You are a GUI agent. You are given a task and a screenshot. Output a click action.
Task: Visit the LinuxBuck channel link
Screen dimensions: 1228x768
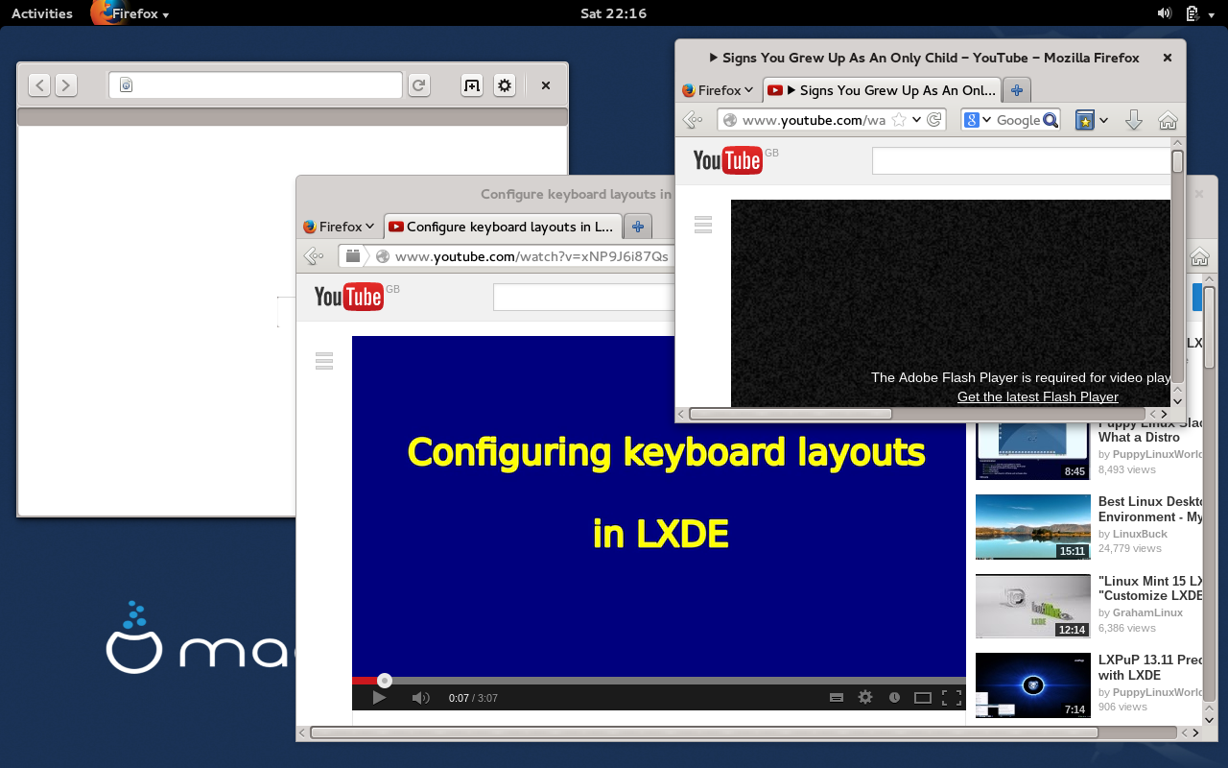pyautogui.click(x=1140, y=534)
